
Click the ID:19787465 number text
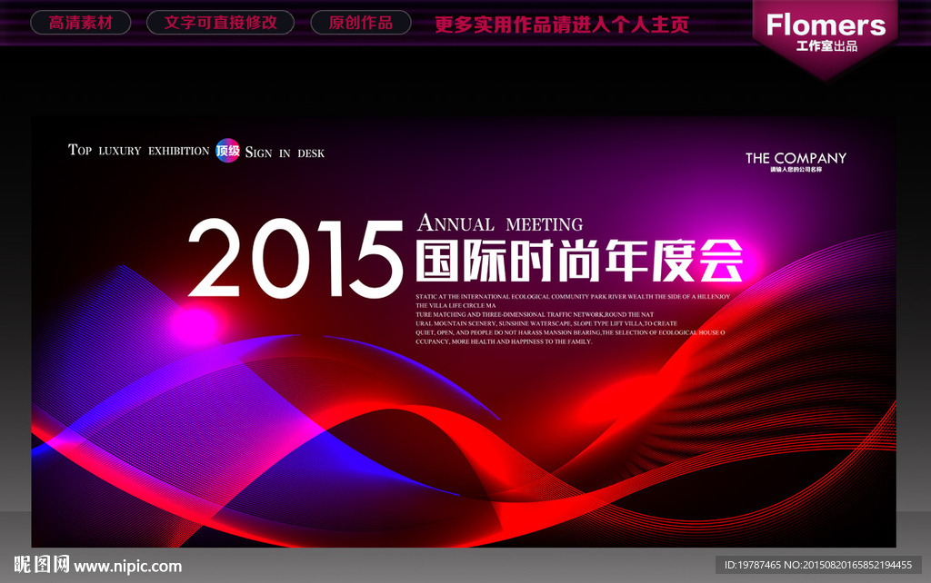point(753,565)
